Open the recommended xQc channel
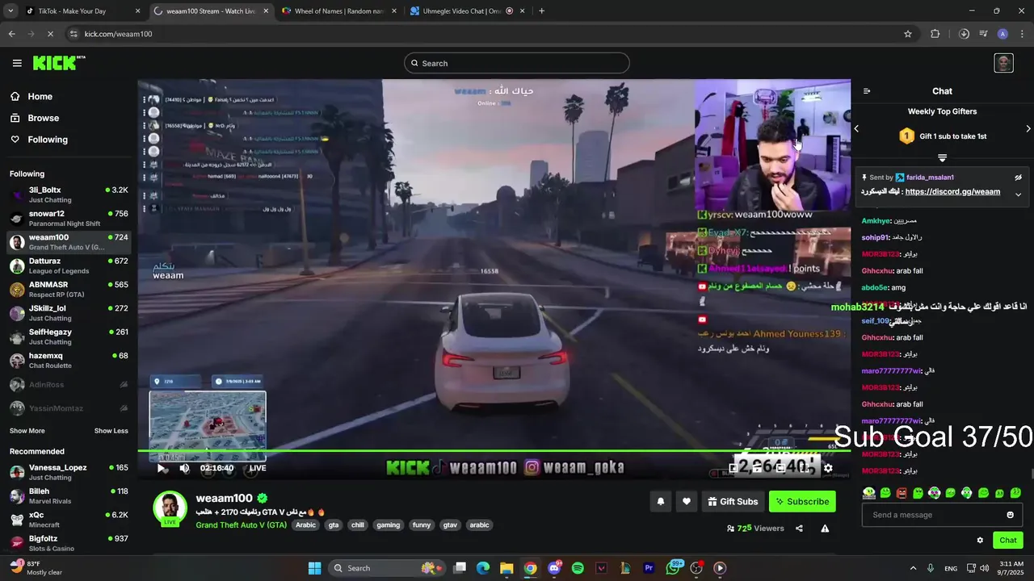1034x581 pixels. (69, 520)
